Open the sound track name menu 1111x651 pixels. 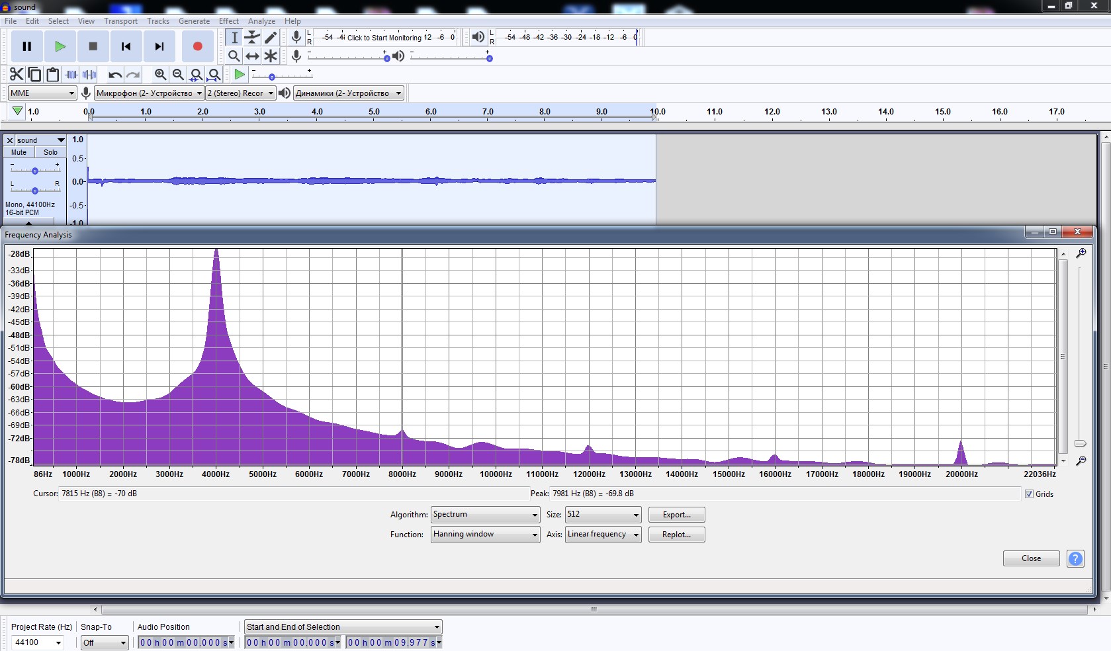tap(40, 140)
